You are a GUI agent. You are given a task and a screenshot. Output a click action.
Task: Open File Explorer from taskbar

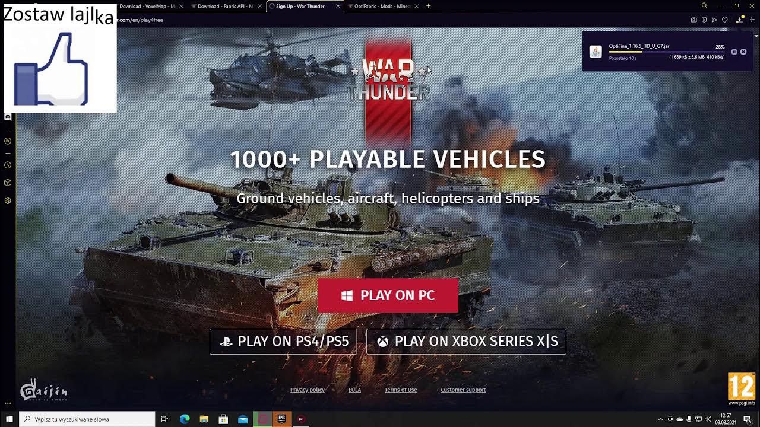pyautogui.click(x=204, y=419)
